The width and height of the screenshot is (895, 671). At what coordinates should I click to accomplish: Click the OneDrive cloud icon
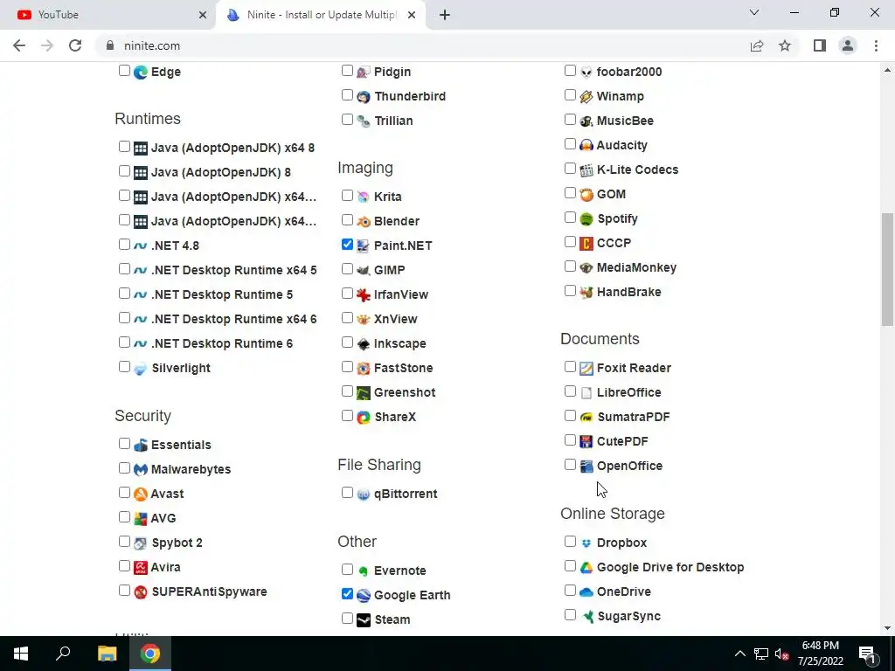(586, 591)
